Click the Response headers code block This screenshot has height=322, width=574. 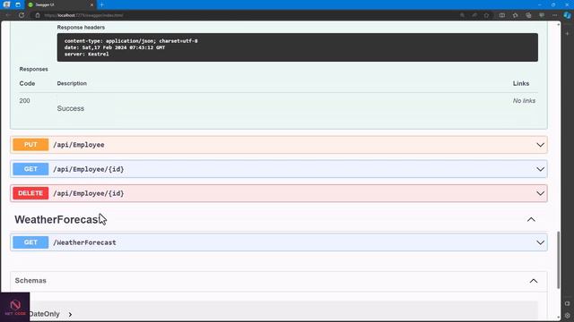pos(297,47)
